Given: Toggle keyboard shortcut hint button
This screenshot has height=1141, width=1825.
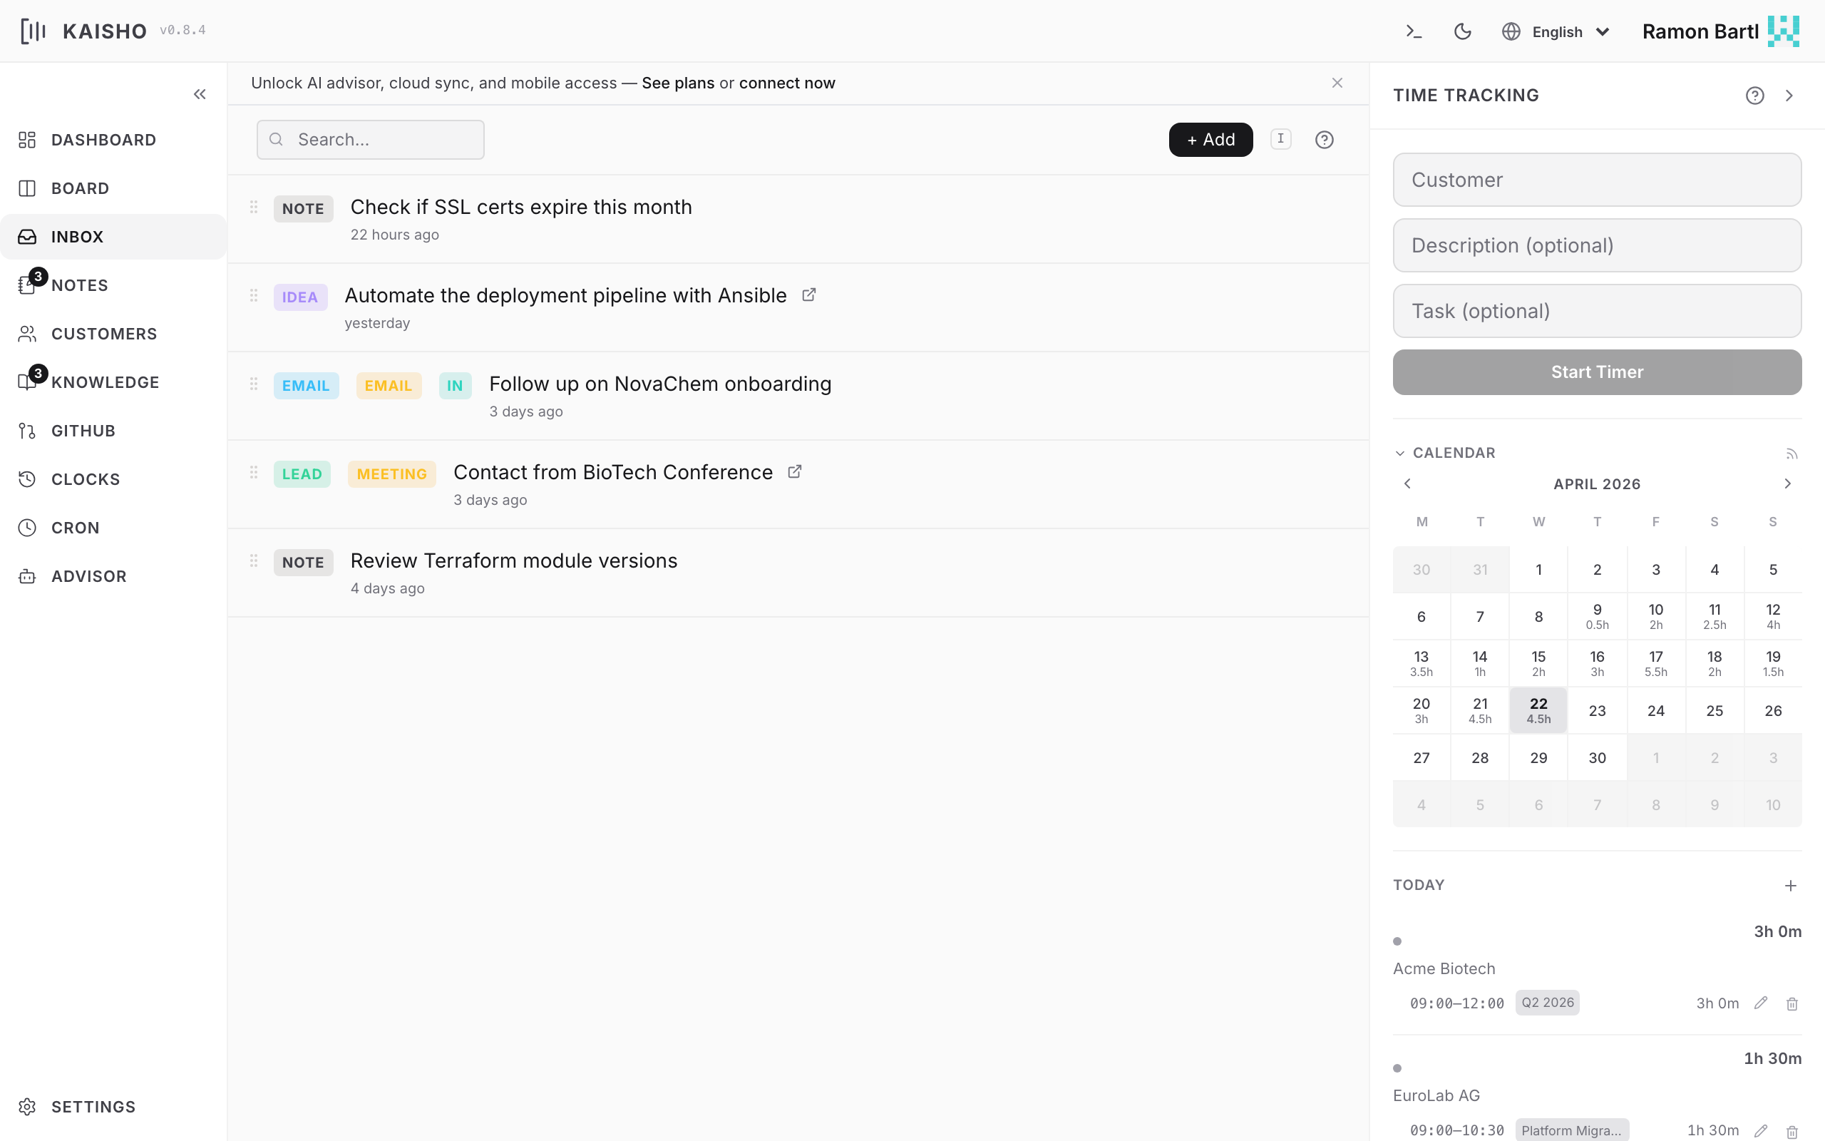Looking at the screenshot, I should click(1280, 139).
